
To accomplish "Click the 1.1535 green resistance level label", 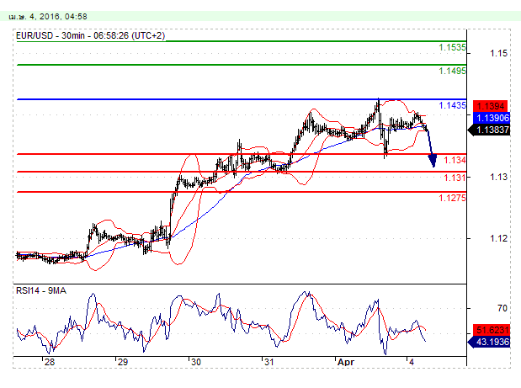I will 452,48.
